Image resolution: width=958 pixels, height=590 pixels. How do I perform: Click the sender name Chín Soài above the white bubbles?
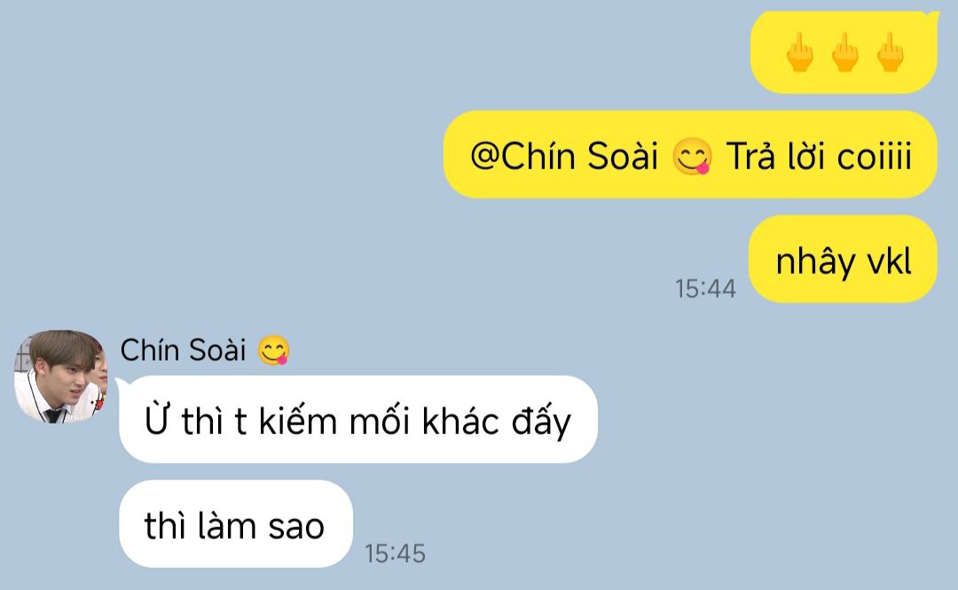pos(183,350)
